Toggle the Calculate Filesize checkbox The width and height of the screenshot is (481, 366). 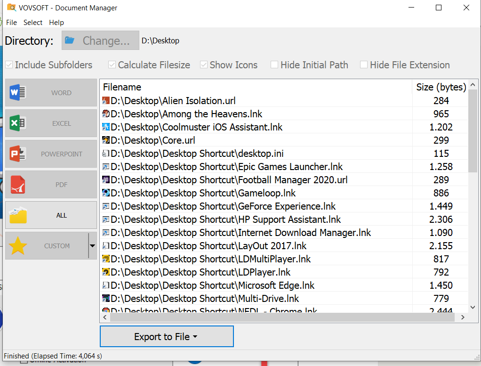point(112,65)
